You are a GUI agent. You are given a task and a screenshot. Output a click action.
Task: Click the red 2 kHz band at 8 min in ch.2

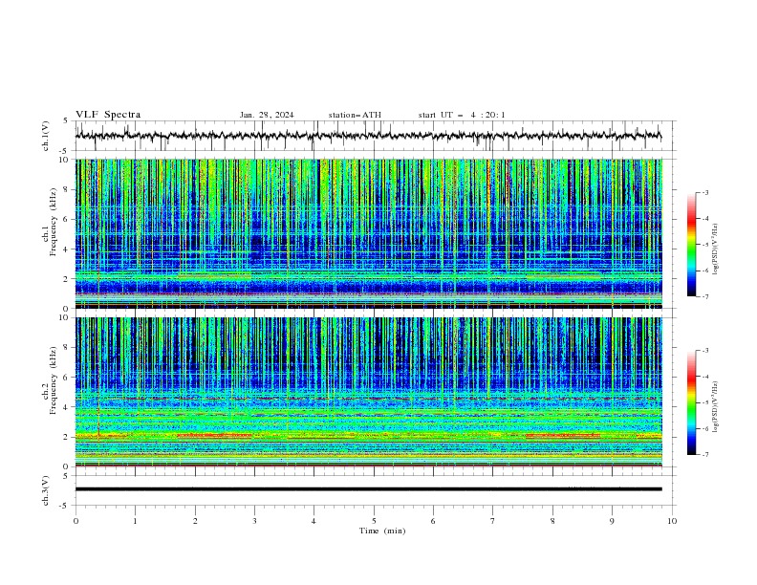[x=562, y=435]
